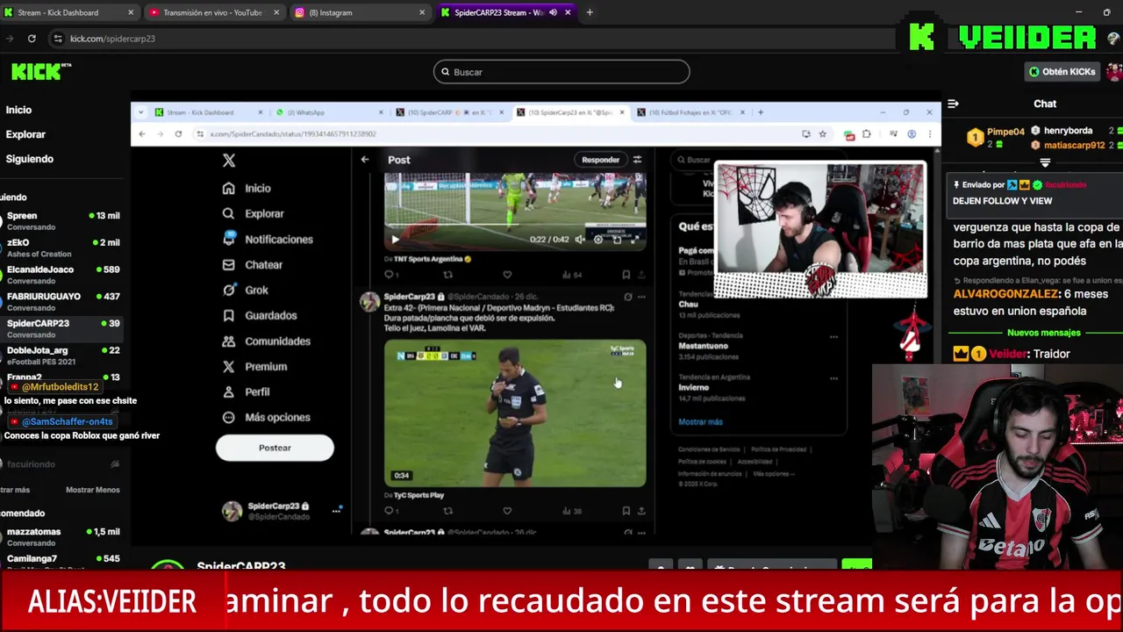
Task: Open followed channel zEkO
Action: click(61, 247)
